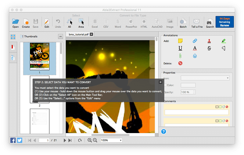Open the Icon dropdown in Properties
This screenshot has width=244, height=155.
pyautogui.click(x=205, y=78)
